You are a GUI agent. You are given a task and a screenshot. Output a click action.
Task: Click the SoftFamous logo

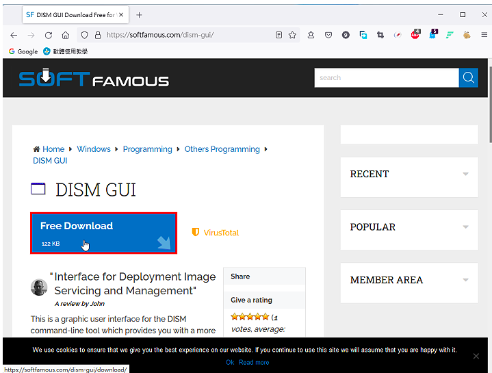click(94, 77)
